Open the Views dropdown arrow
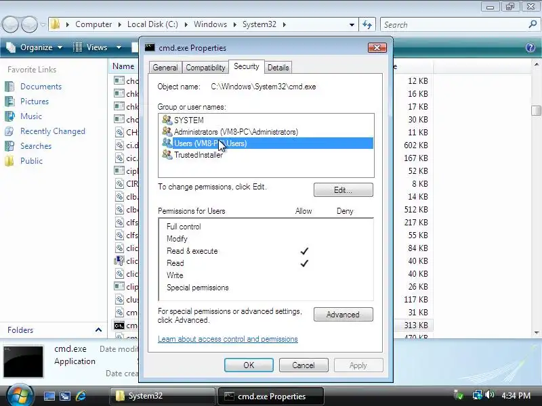This screenshot has height=406, width=542. pyautogui.click(x=119, y=47)
